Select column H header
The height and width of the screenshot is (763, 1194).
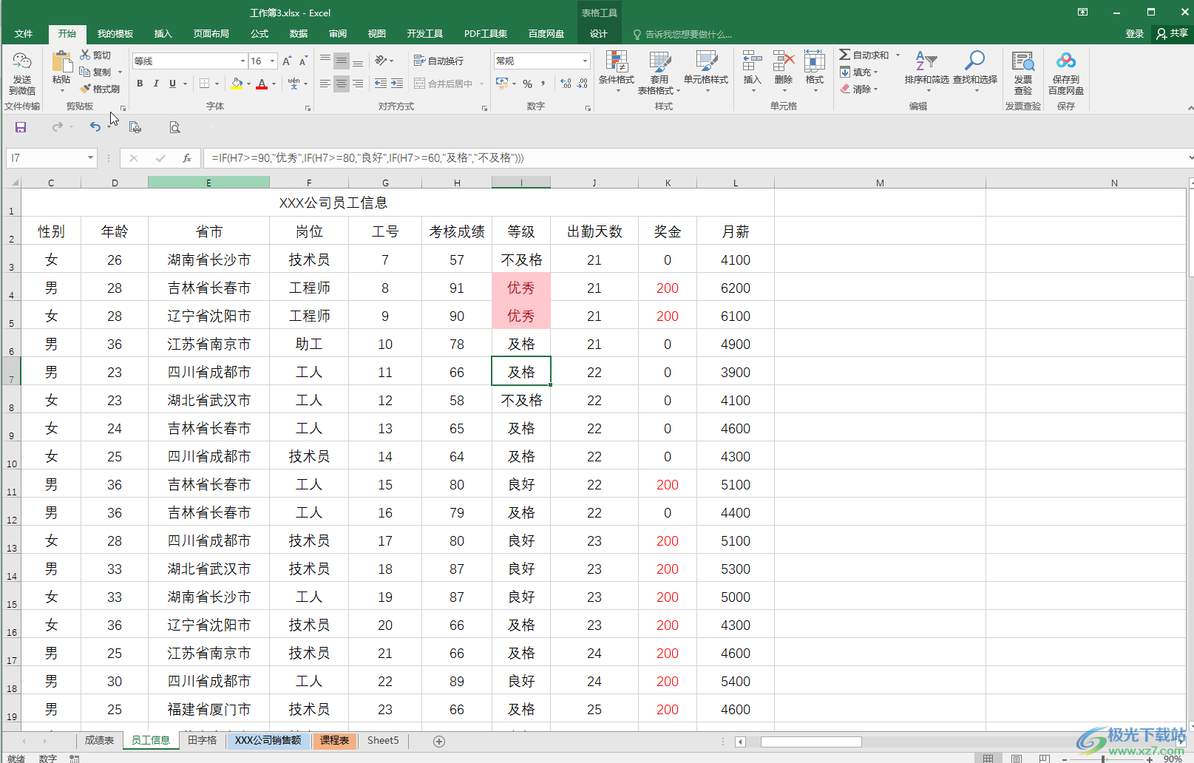click(x=457, y=183)
